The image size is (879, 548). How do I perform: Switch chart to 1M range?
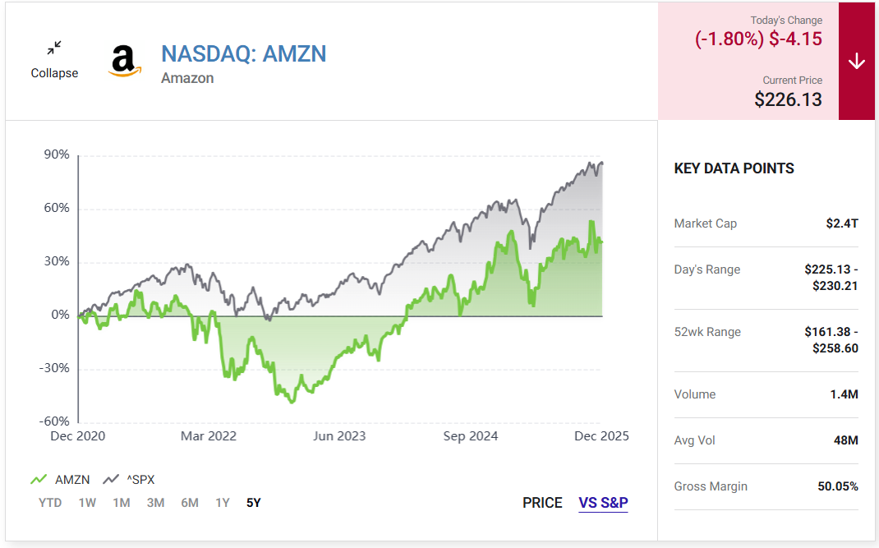[x=122, y=503]
